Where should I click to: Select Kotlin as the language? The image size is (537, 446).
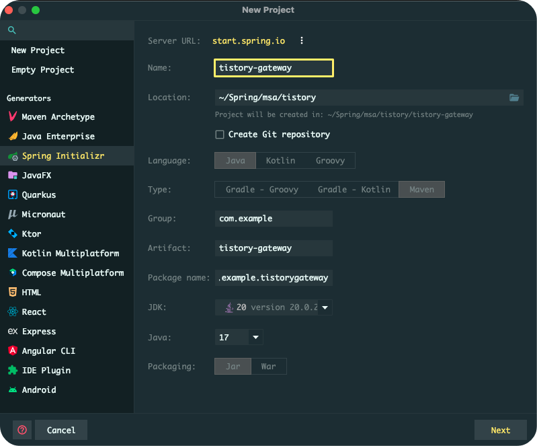(x=280, y=160)
